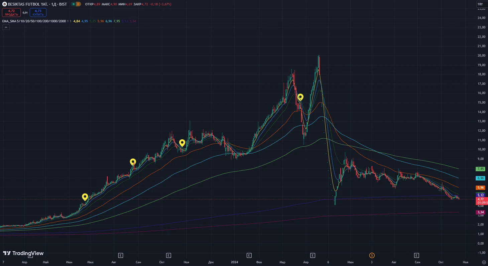Click the earnings E marker near last Сен
Image resolution: width=488 pixels, height=266 pixels.
point(416,255)
